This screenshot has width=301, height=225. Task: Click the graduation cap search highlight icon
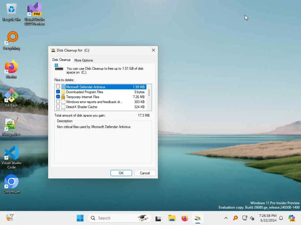coord(143,218)
